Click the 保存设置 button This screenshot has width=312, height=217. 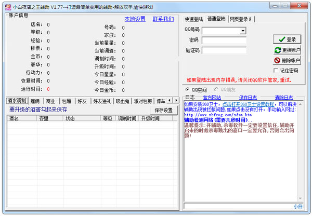pyautogui.click(x=164, y=110)
